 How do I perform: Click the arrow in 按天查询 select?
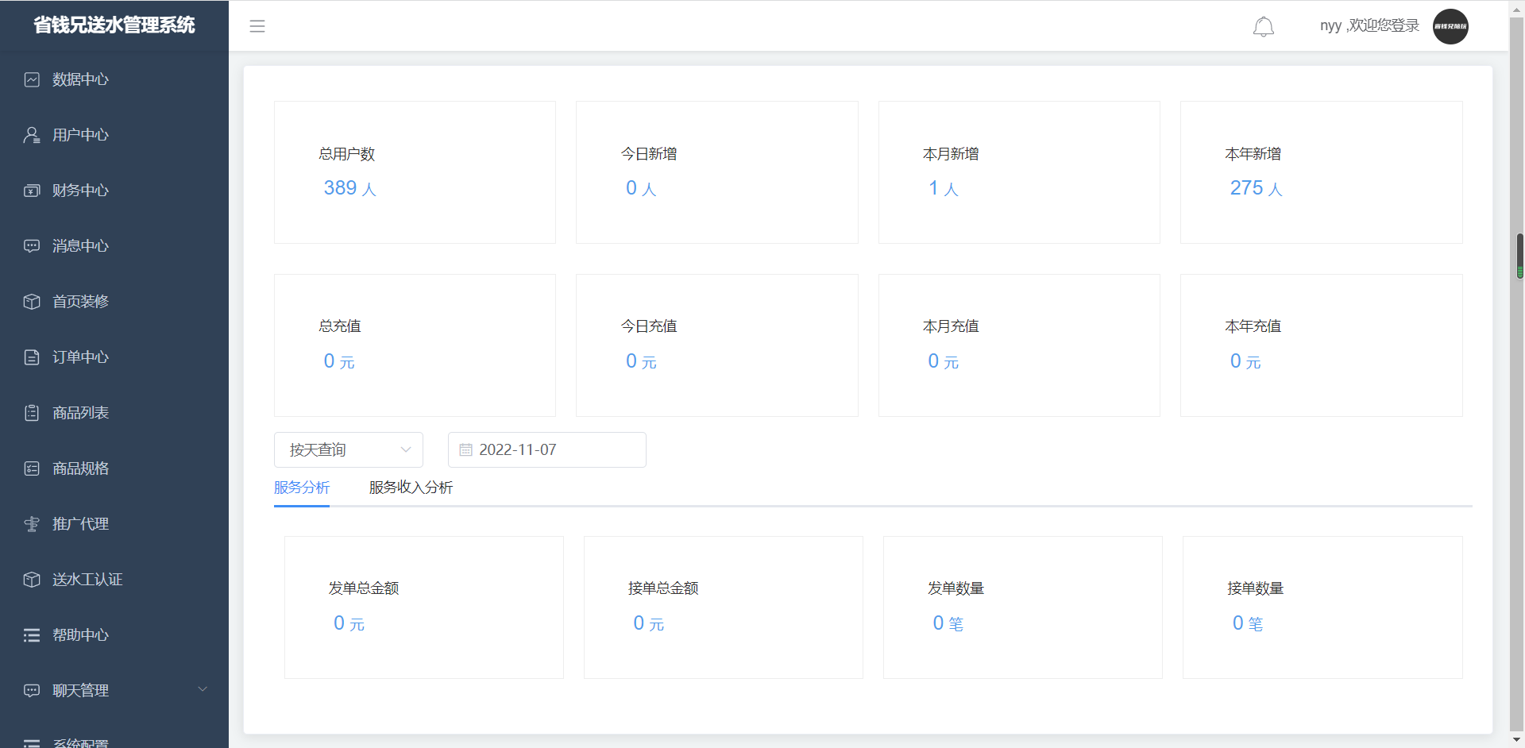pyautogui.click(x=406, y=450)
